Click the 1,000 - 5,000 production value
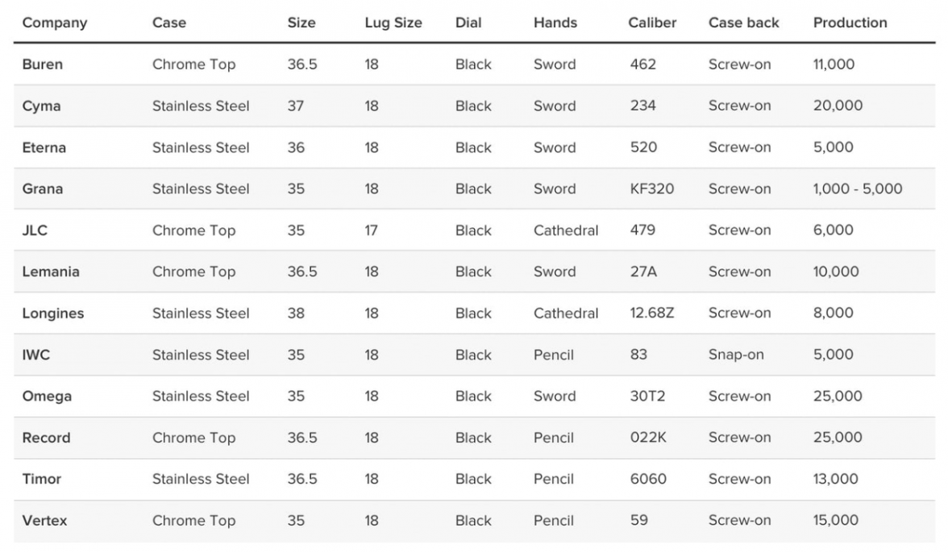The width and height of the screenshot is (948, 552). click(x=857, y=189)
